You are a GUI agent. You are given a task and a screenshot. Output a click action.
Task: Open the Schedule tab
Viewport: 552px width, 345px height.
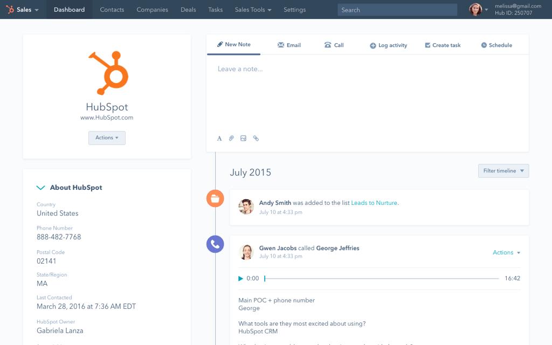tap(496, 45)
